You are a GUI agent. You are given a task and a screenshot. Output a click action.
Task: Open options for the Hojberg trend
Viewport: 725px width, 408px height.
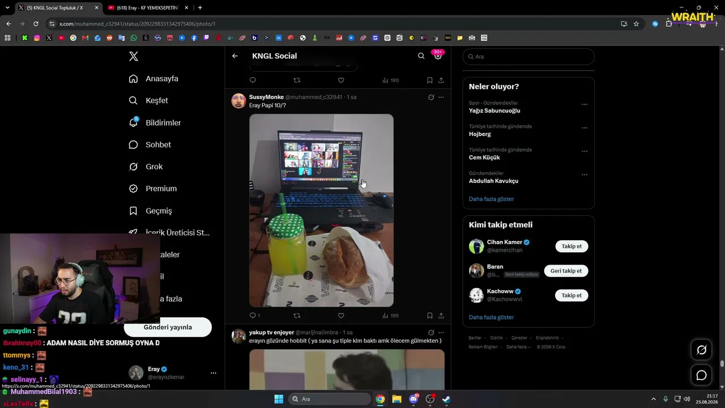(x=585, y=128)
